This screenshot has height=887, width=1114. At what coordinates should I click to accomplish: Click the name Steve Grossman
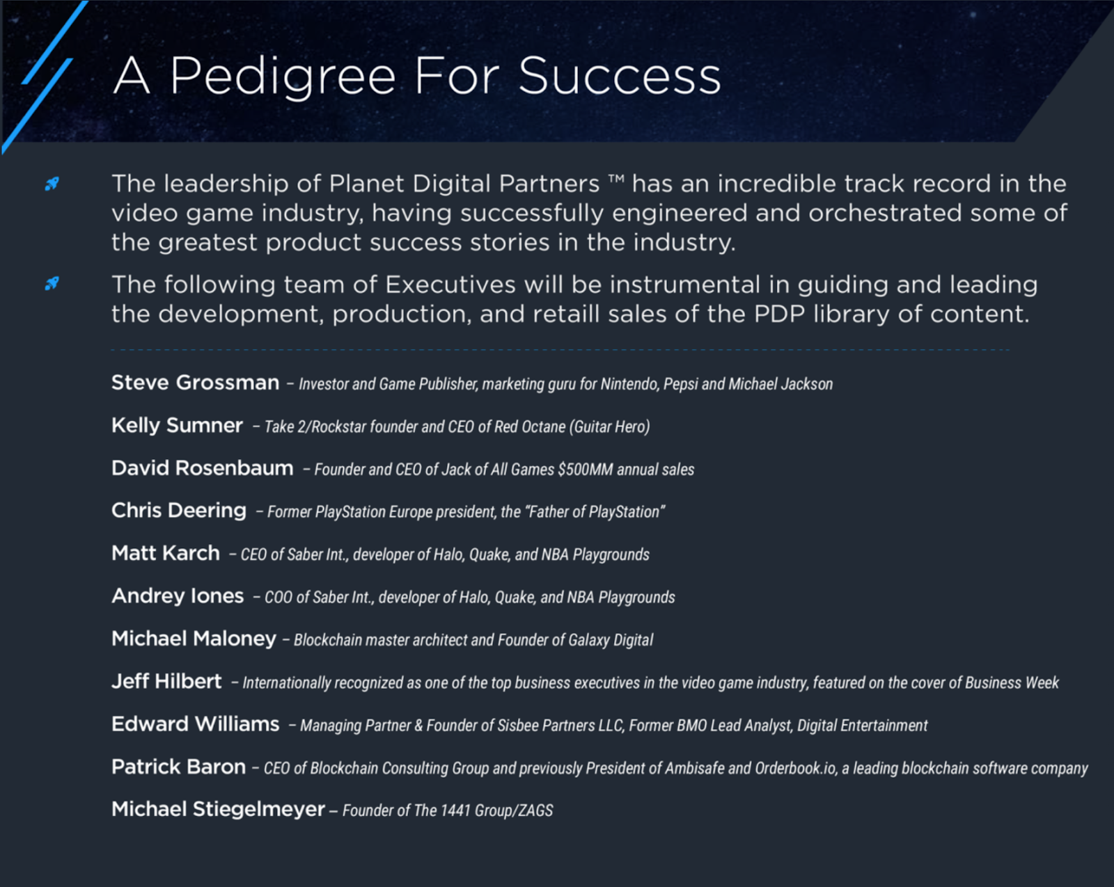195,383
